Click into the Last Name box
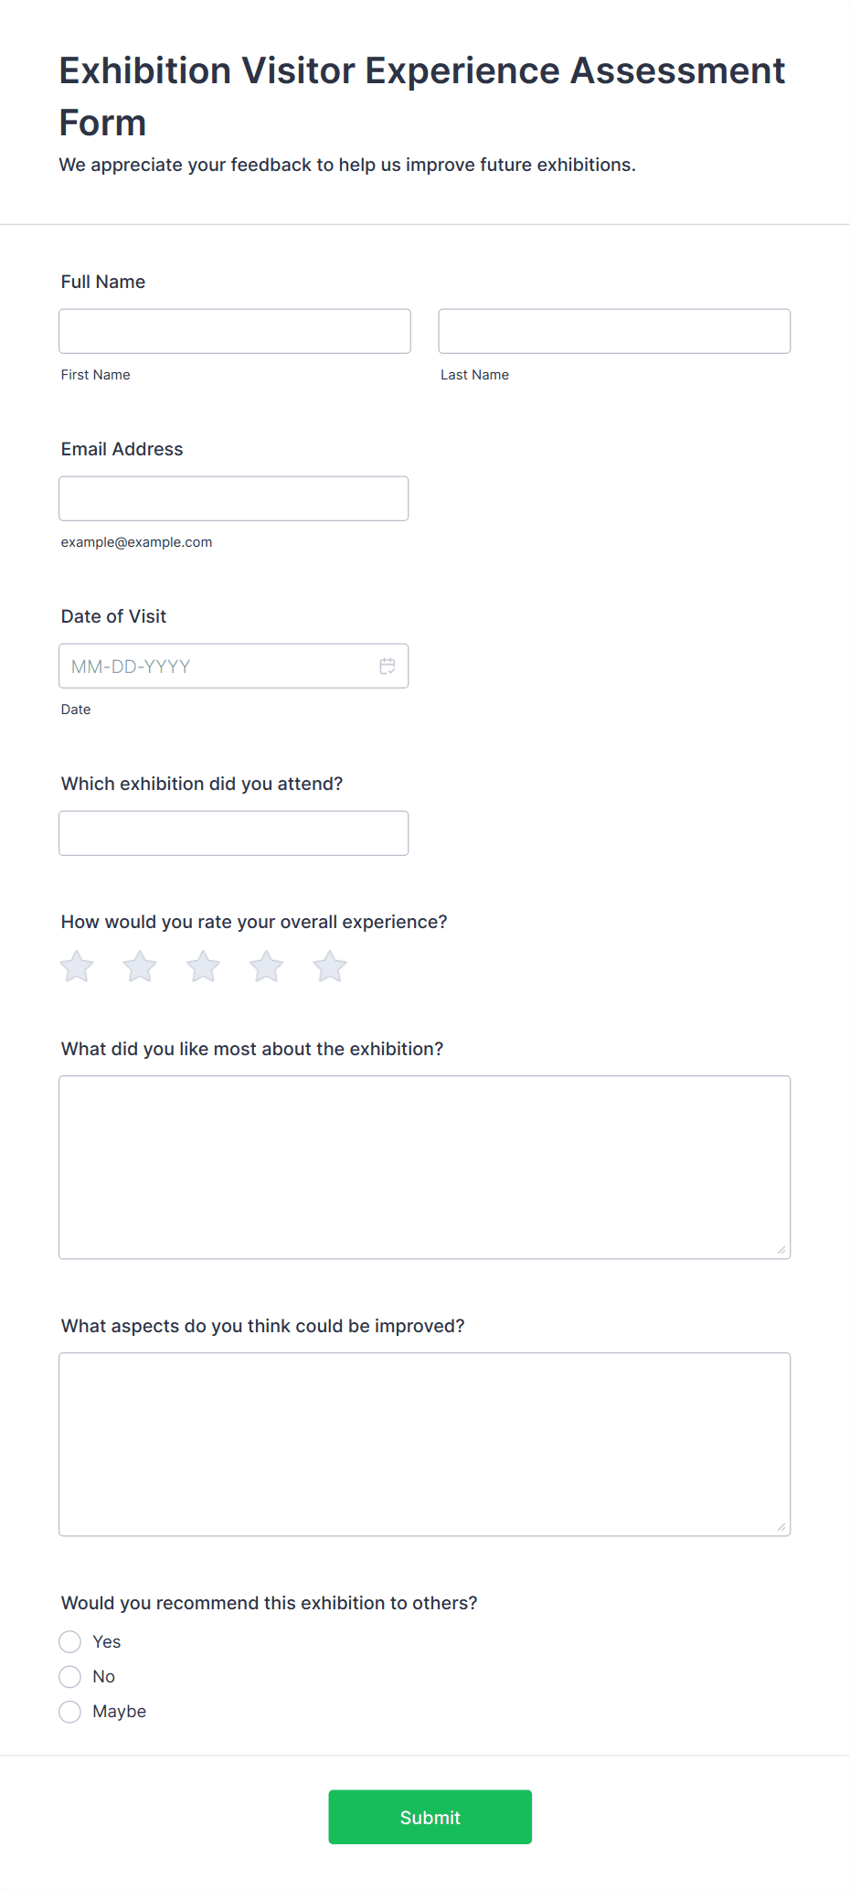Screen dimensions: 850x1890 coord(614,331)
